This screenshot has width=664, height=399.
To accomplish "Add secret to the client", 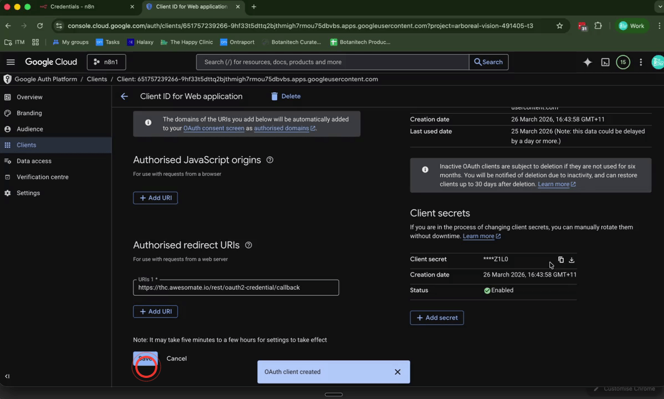I will tap(437, 318).
